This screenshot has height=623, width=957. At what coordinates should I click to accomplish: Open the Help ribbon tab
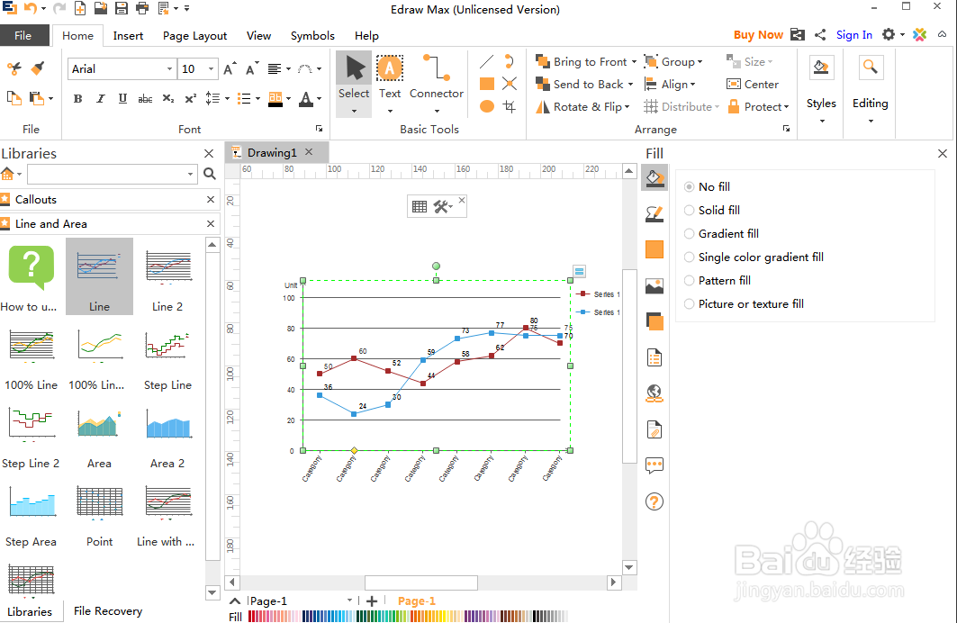pyautogui.click(x=366, y=35)
